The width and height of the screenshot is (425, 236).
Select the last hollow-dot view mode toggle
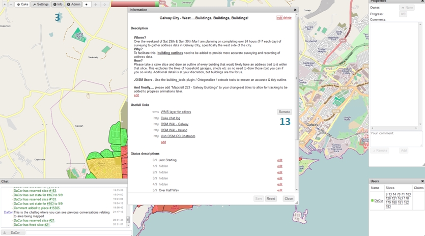(105, 5)
